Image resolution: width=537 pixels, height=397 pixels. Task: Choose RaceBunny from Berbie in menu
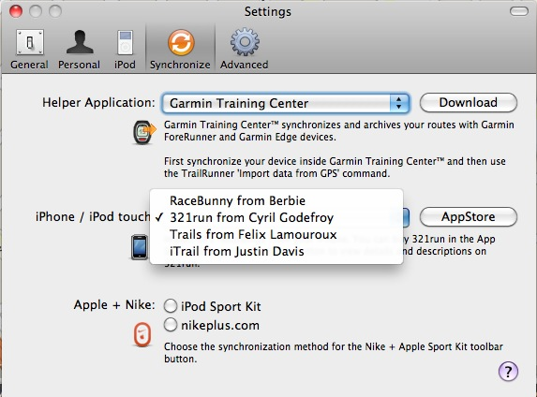(x=276, y=200)
